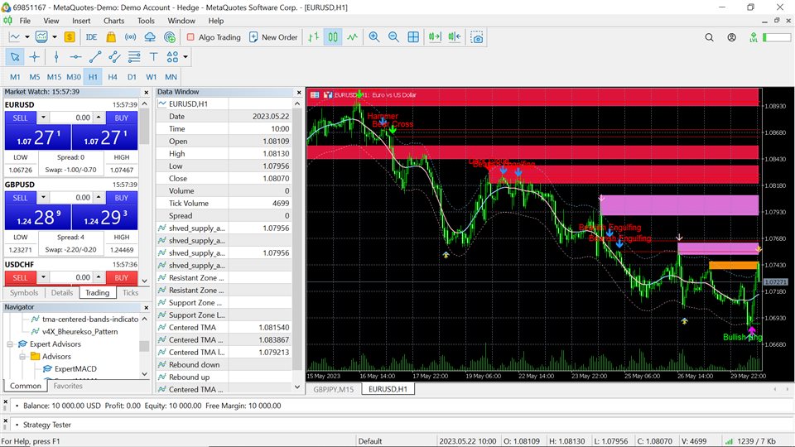Screen dimensions: 795x447
Task: Zoom out of the chart
Action: click(x=393, y=37)
